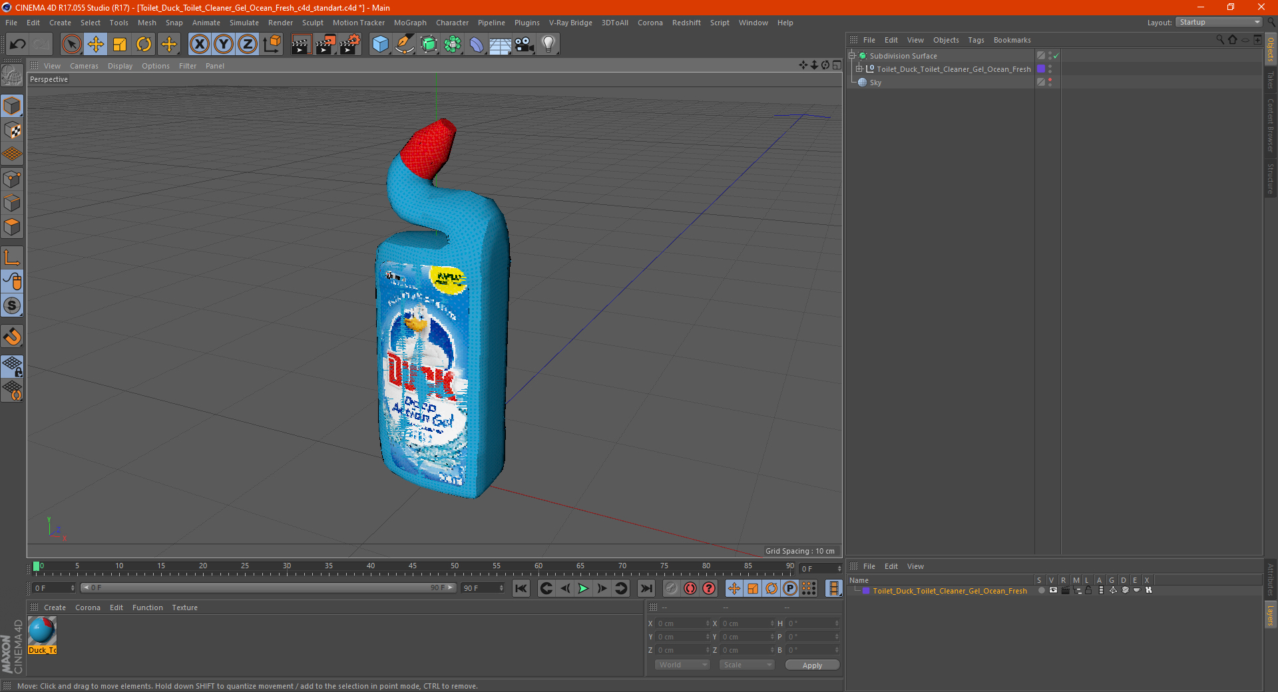Open material manager Create menu

click(x=55, y=607)
